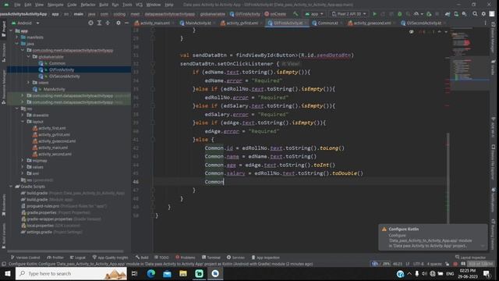Click Sync Project with Gradle Files icon
Viewport: 499px width, 281px height.
(448, 14)
